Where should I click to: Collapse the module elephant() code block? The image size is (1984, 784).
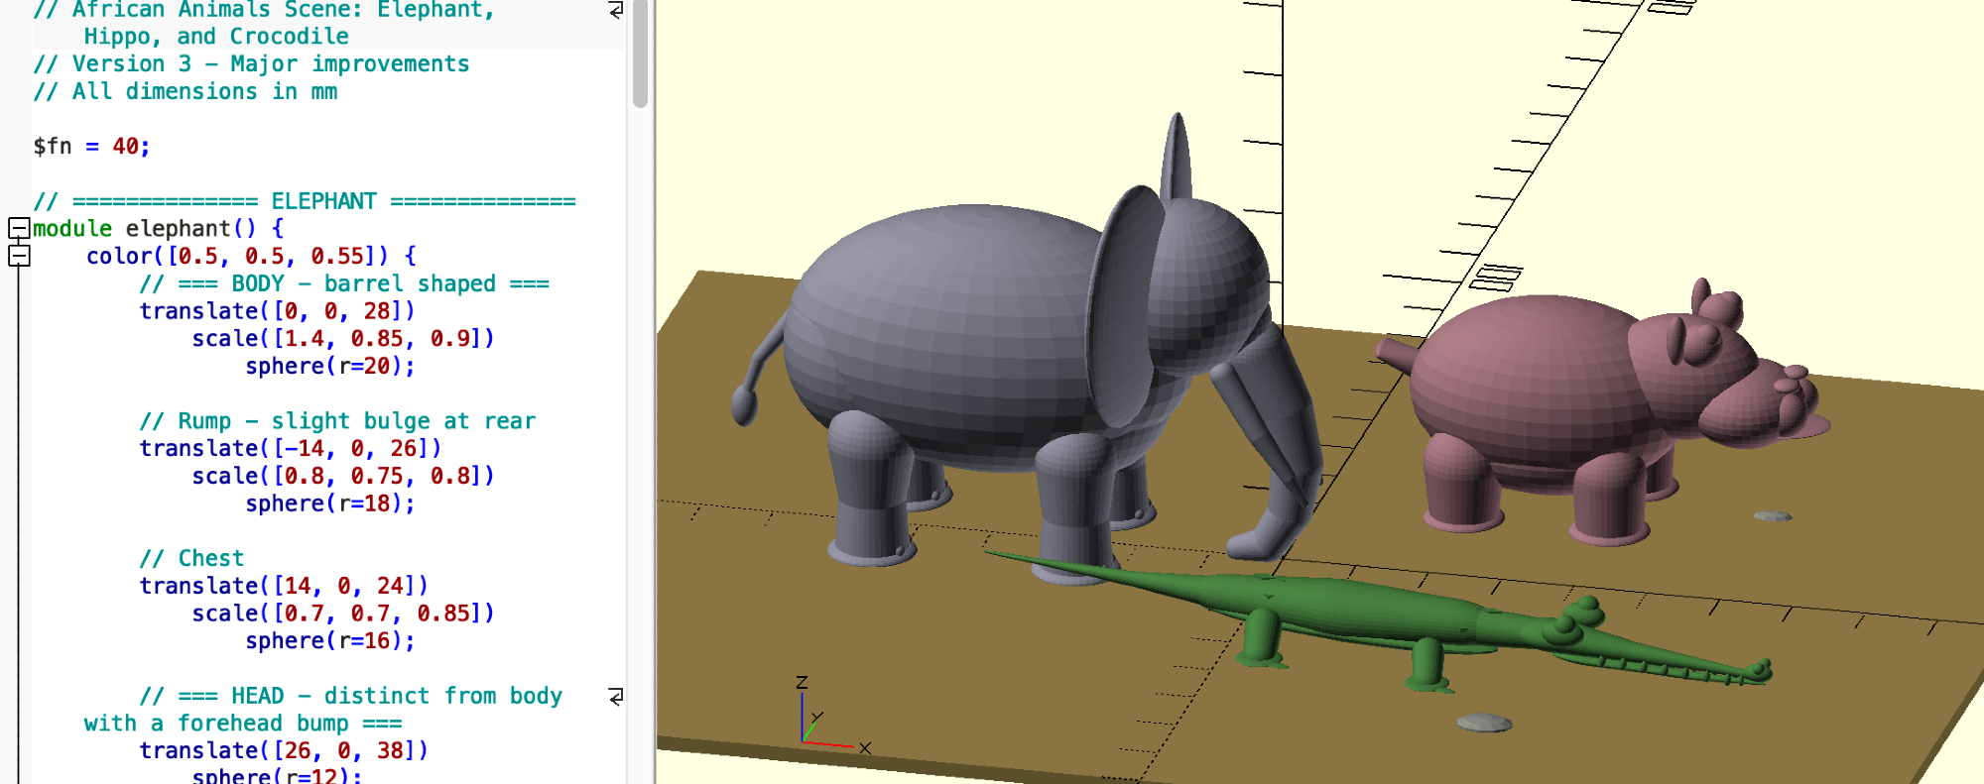[x=19, y=229]
